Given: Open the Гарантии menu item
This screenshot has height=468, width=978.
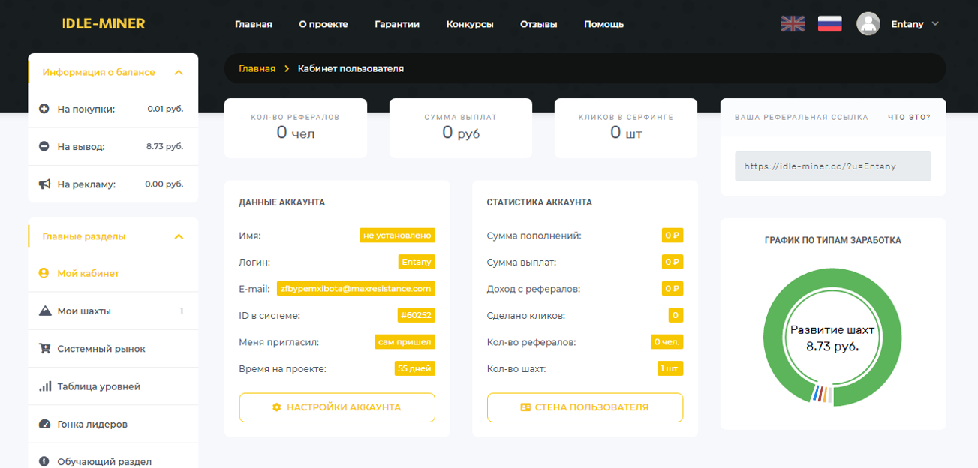Looking at the screenshot, I should pos(397,24).
